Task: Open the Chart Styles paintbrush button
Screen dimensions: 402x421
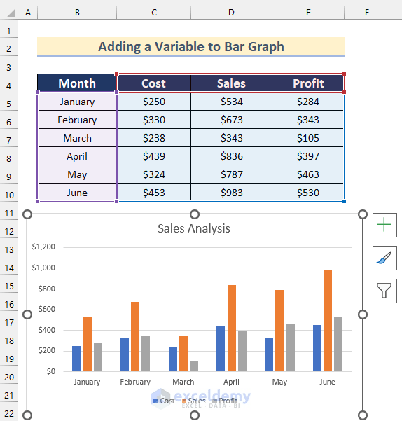Action: (384, 258)
